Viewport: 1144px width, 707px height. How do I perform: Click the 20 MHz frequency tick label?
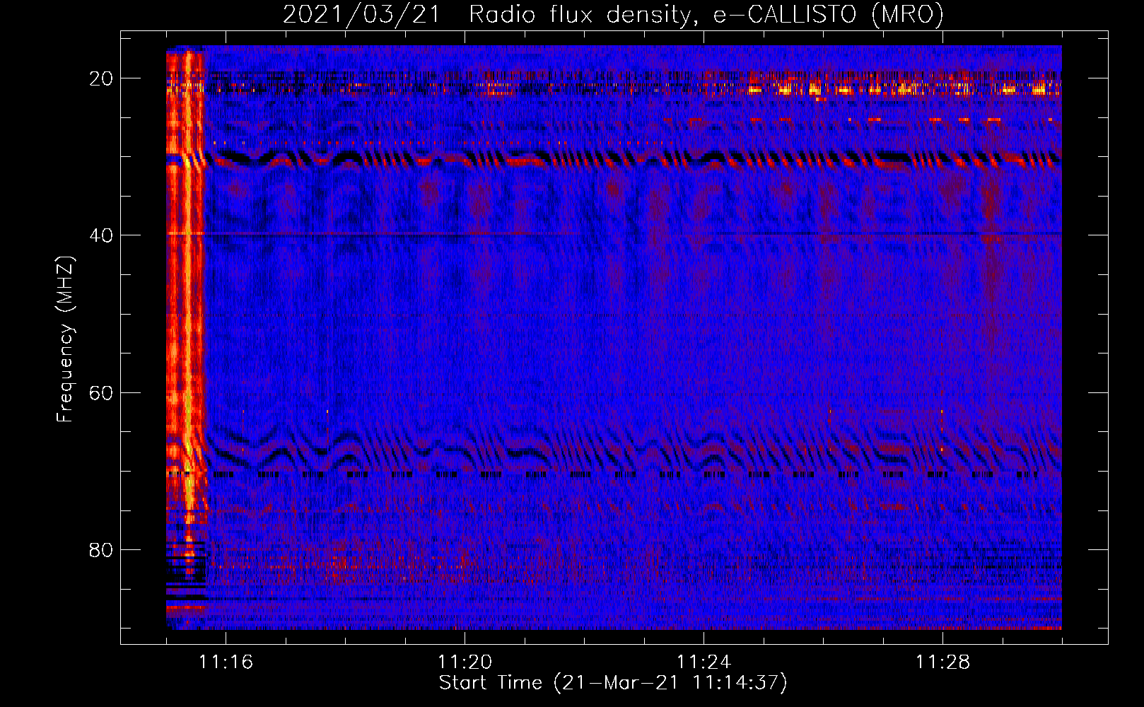[x=101, y=78]
